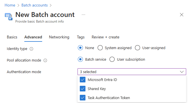Uncheck Microsoft Entra ID authentication

pos(83,80)
